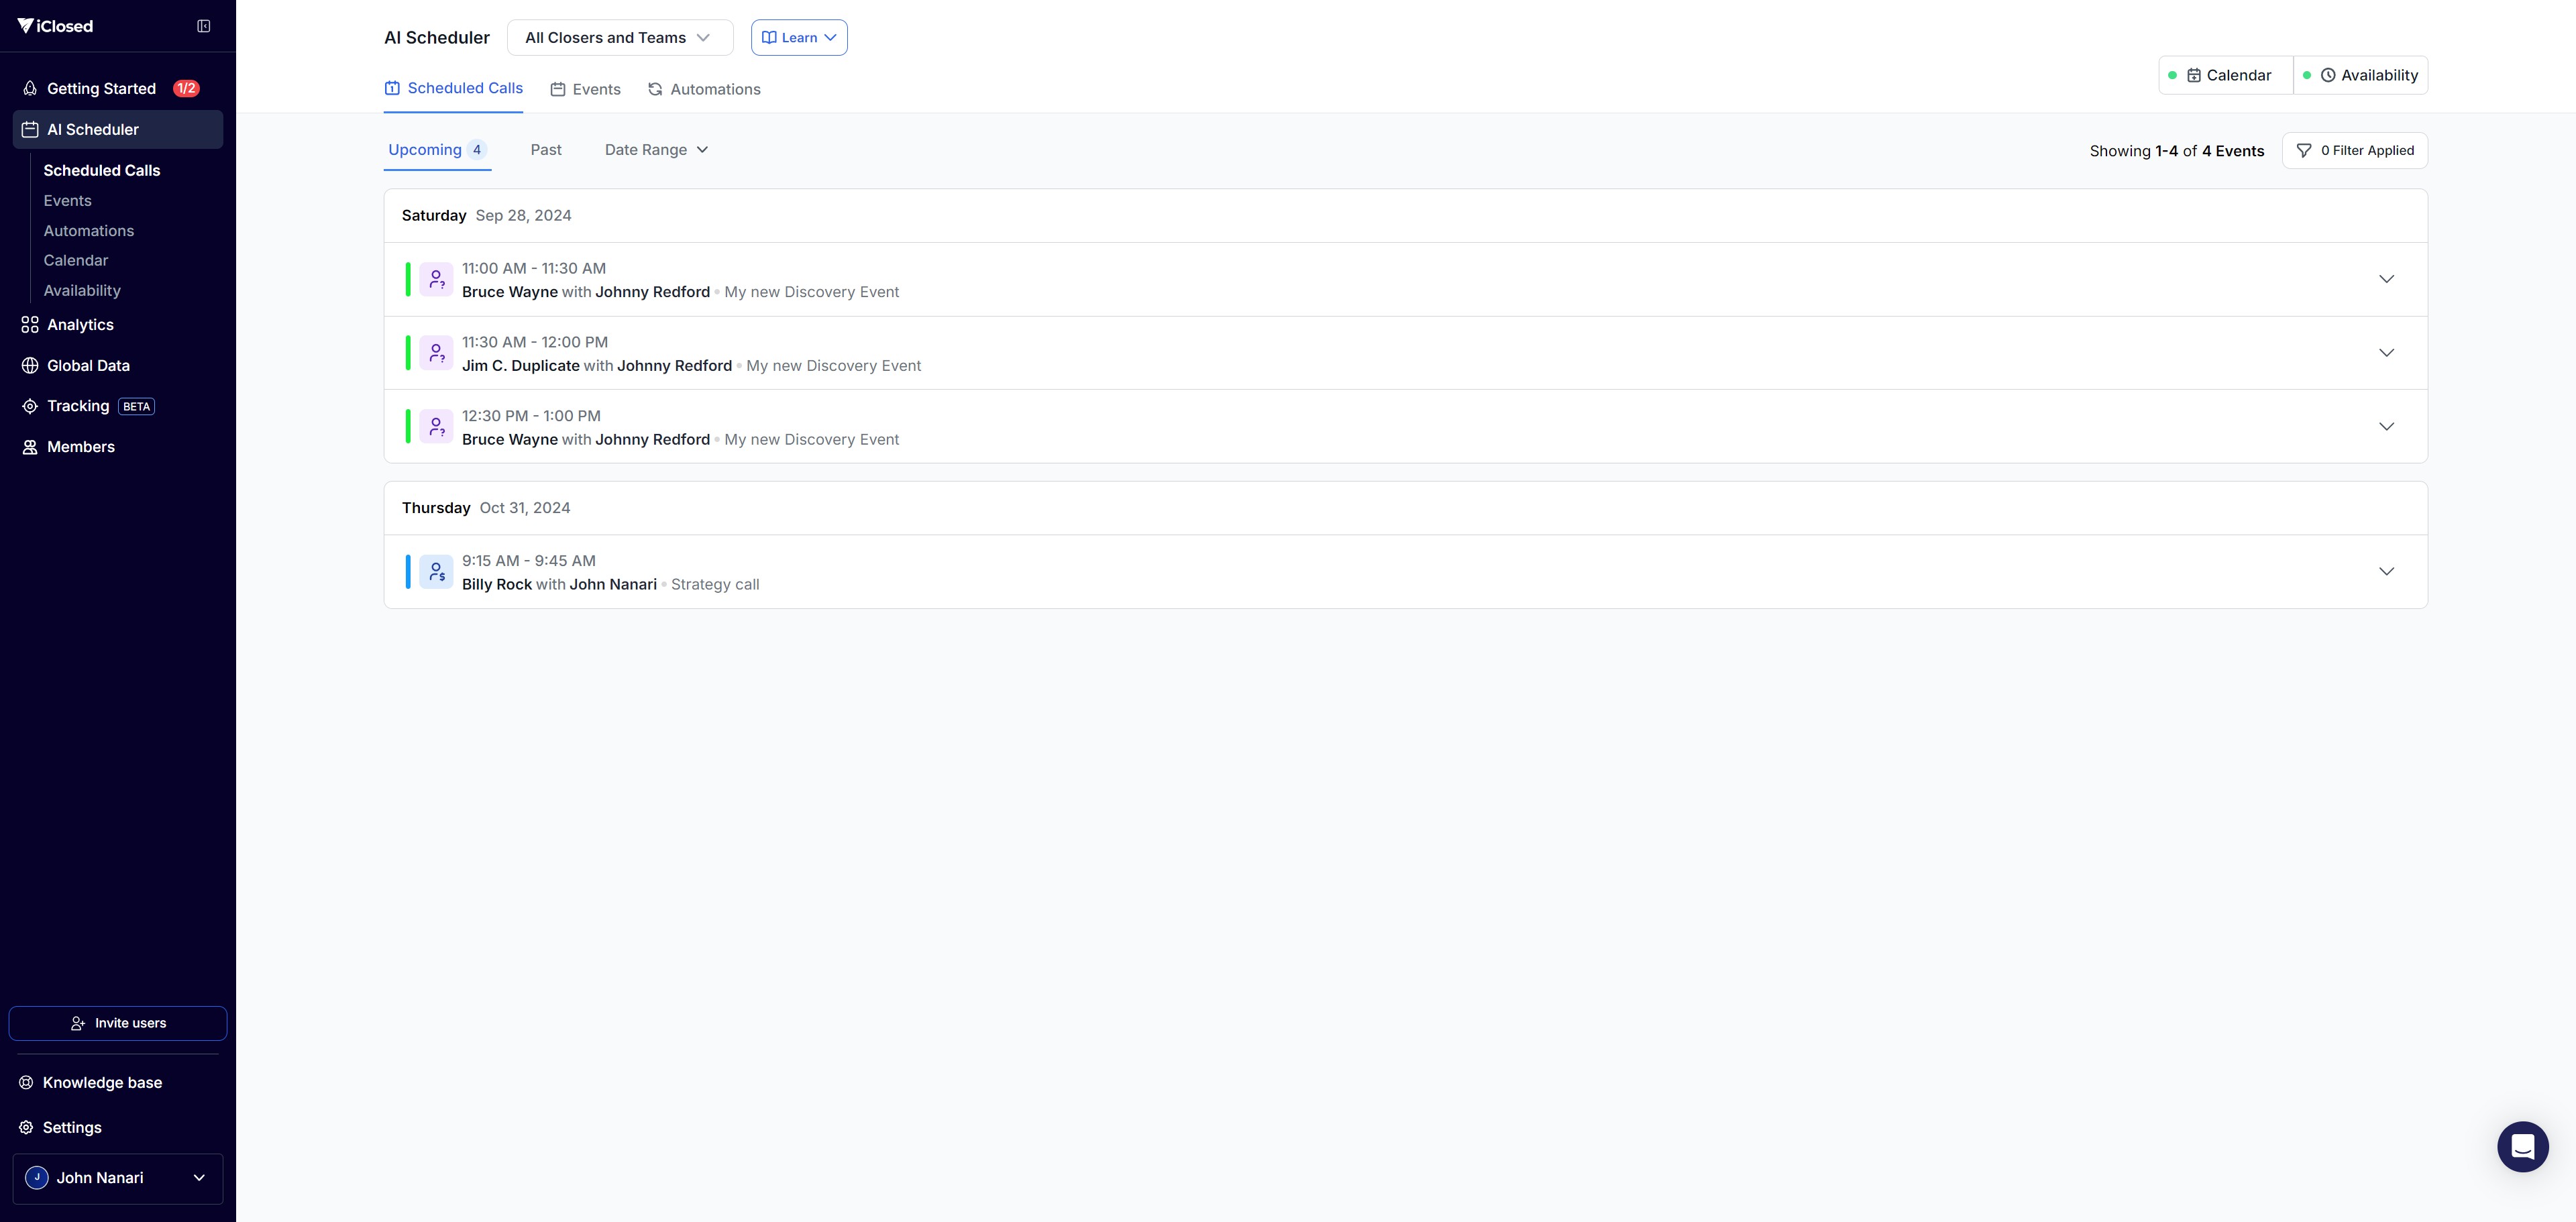Expand the Jim C. Duplicate call row
2576x1222 pixels.
click(x=2386, y=353)
